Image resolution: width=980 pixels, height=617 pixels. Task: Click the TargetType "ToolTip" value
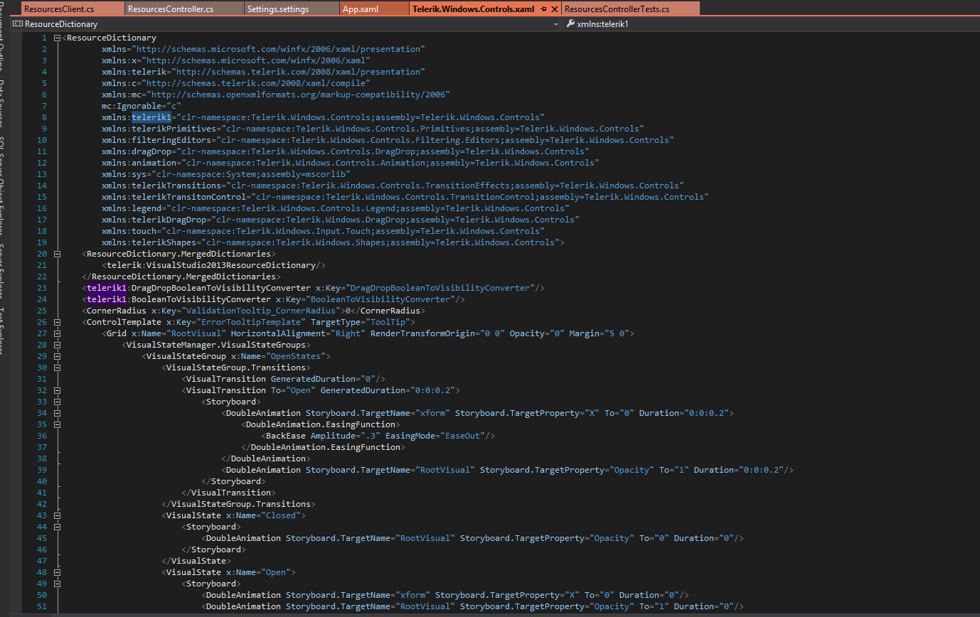(x=389, y=322)
